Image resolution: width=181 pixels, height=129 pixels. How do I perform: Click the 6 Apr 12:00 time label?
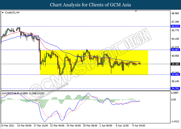pyautogui.click(x=122, y=125)
